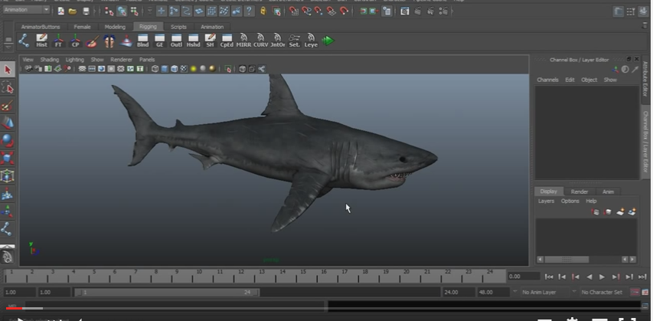This screenshot has width=653, height=321.
Task: Click the Hist shelf button
Action: (41, 41)
